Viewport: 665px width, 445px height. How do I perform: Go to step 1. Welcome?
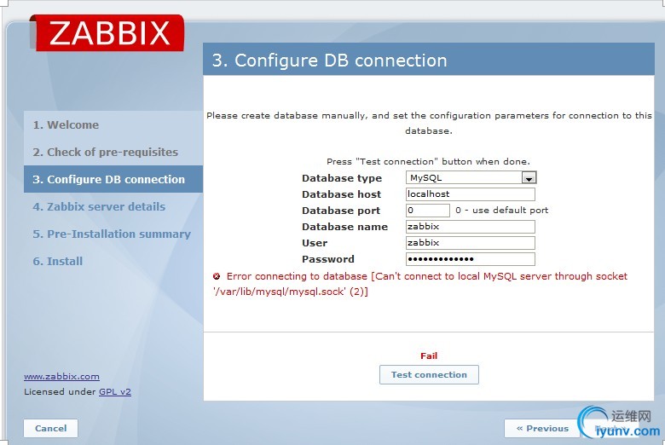point(66,124)
